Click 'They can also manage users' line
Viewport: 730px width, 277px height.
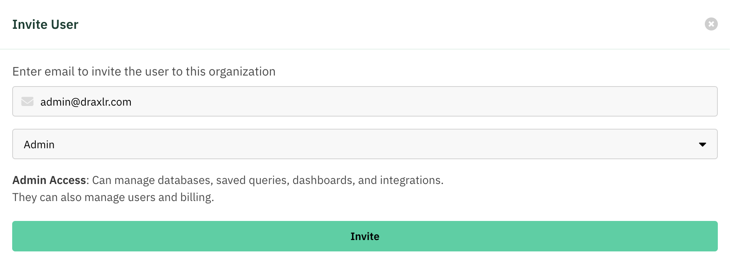click(113, 197)
